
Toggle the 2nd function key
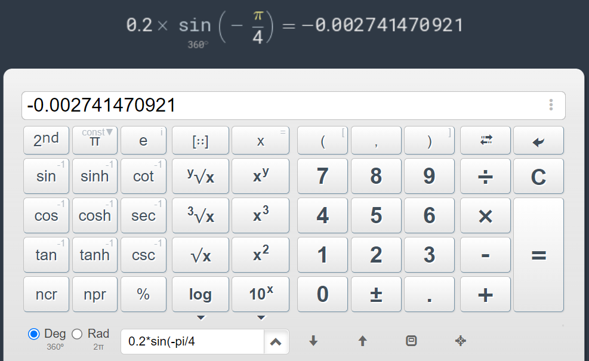pyautogui.click(x=46, y=141)
